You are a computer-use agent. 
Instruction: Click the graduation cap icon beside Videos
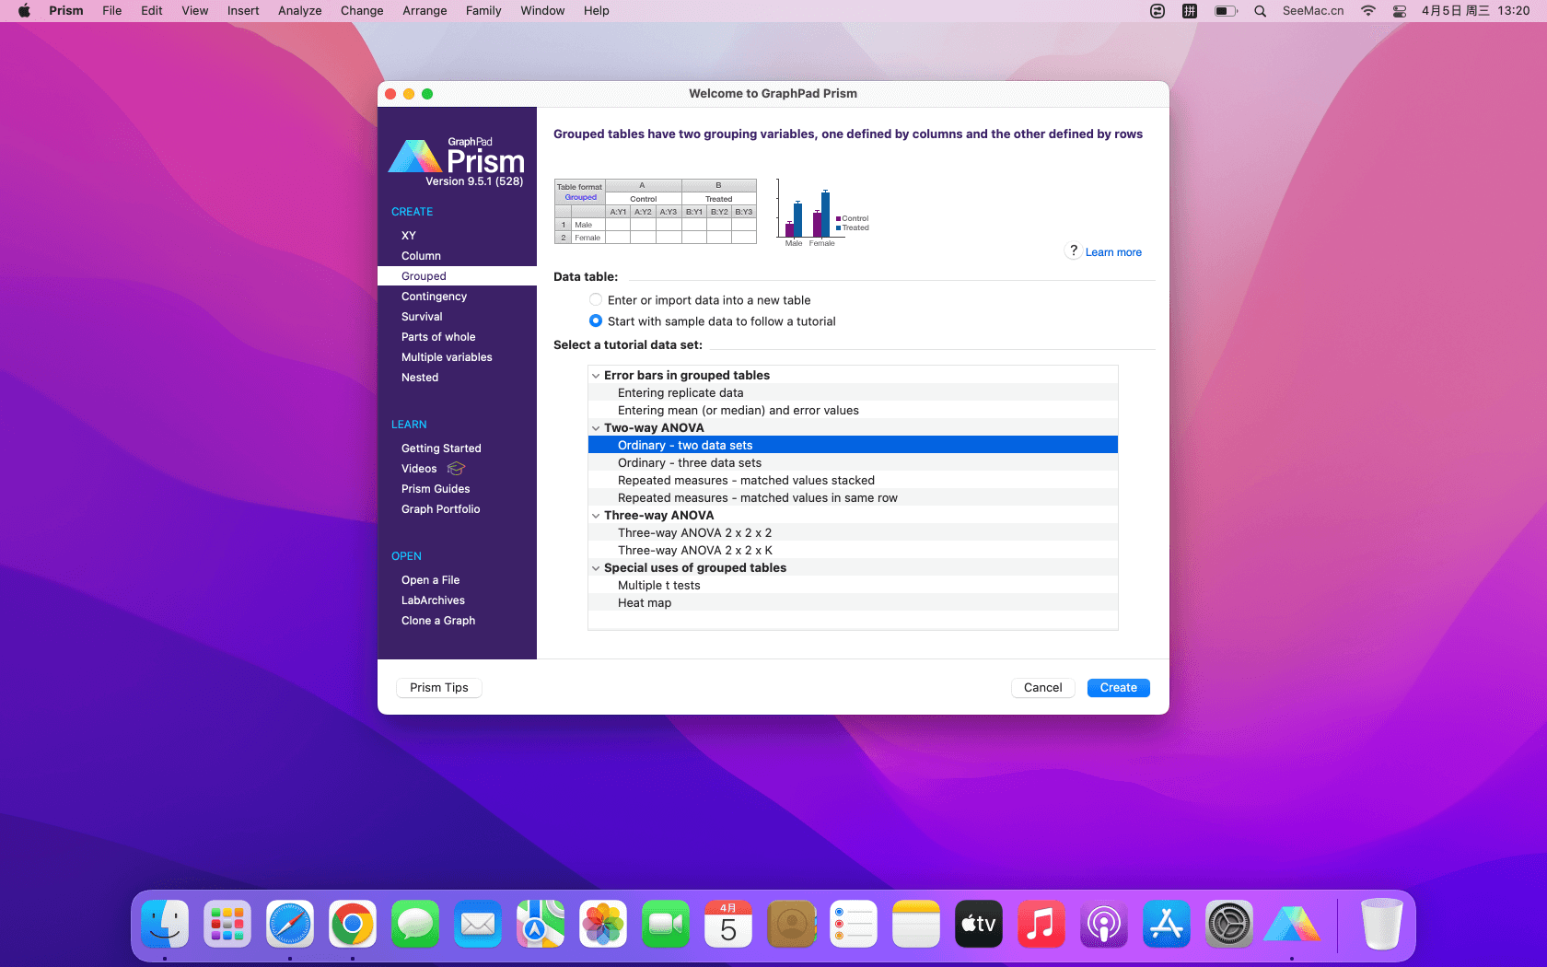pos(456,469)
